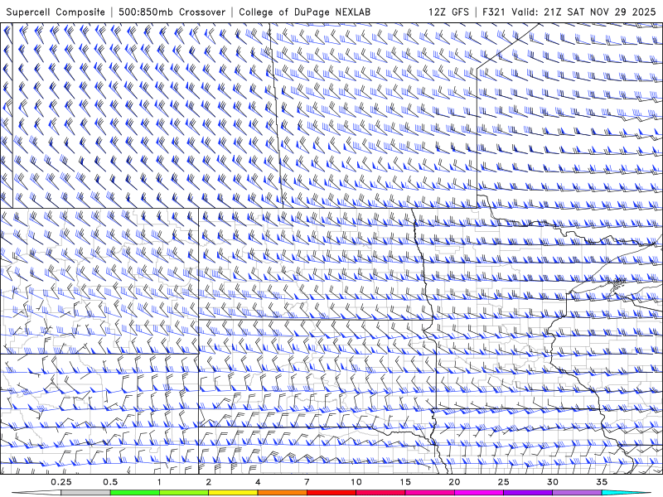Screen dimensions: 663x497
Task: Select the red color bar segment
Action: coord(331,493)
